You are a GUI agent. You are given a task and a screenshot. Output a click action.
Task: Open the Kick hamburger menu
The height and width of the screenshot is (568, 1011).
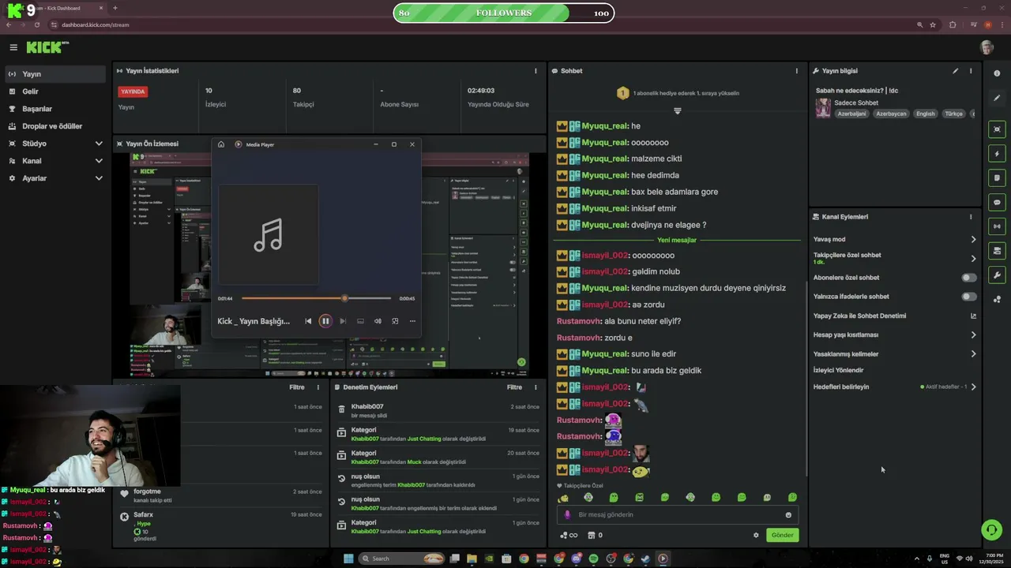13,47
